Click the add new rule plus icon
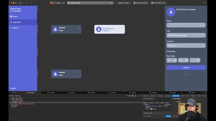The width and height of the screenshot is (216, 121). [x=144, y=116]
